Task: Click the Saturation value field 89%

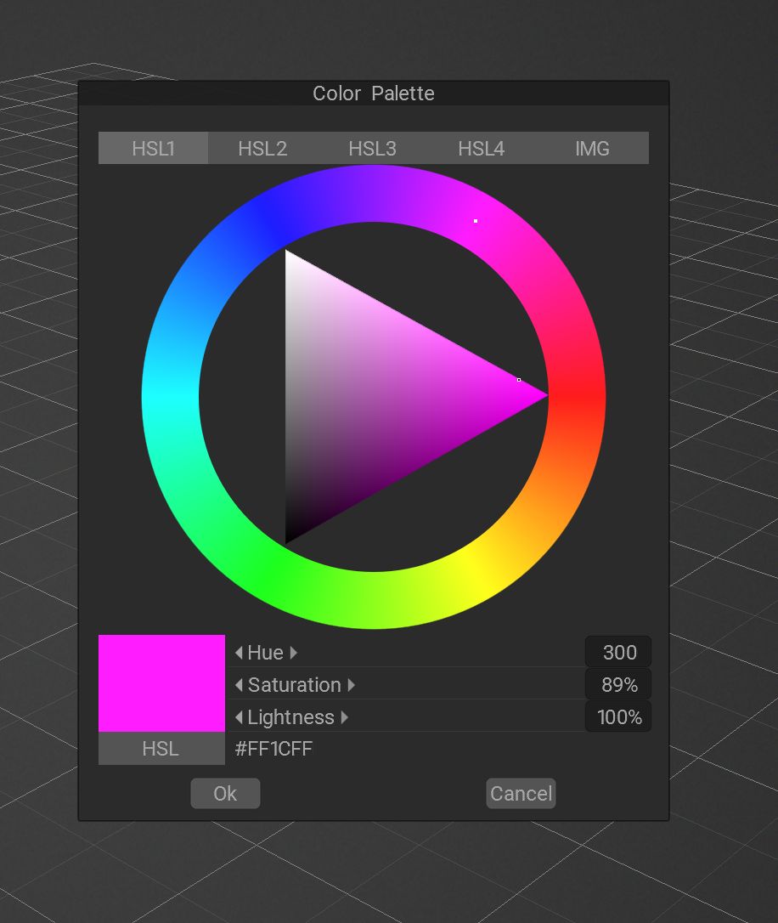Action: pyautogui.click(x=618, y=684)
